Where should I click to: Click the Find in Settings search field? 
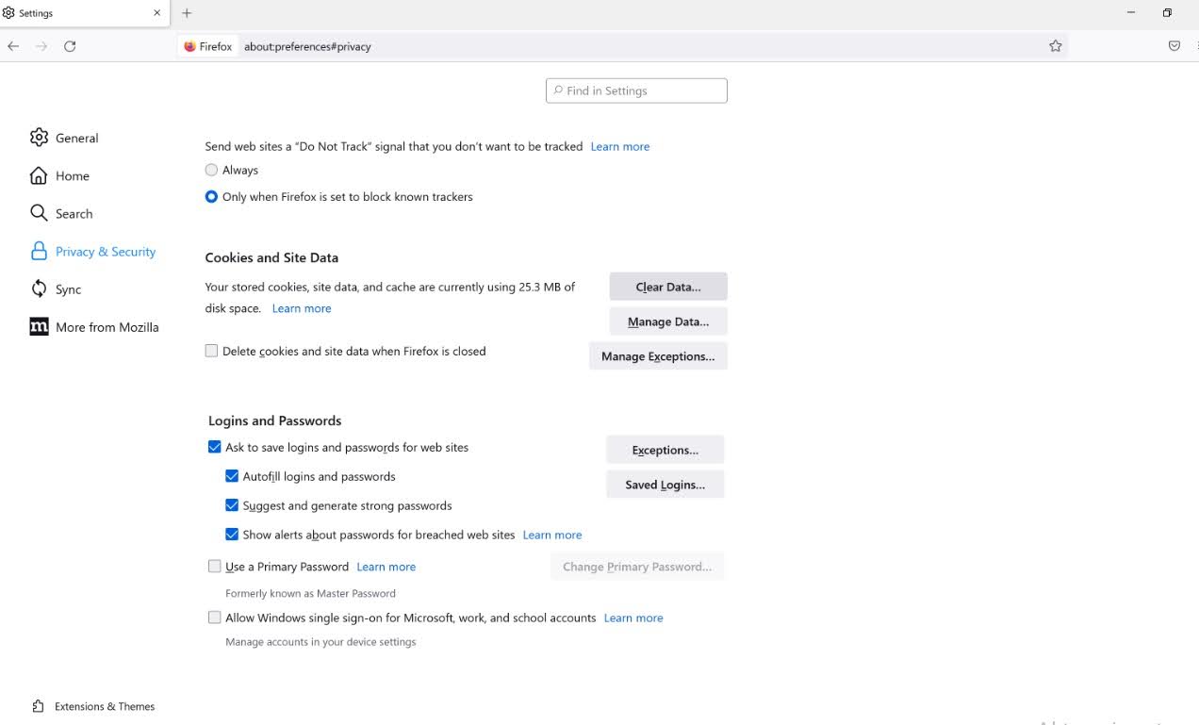point(636,91)
